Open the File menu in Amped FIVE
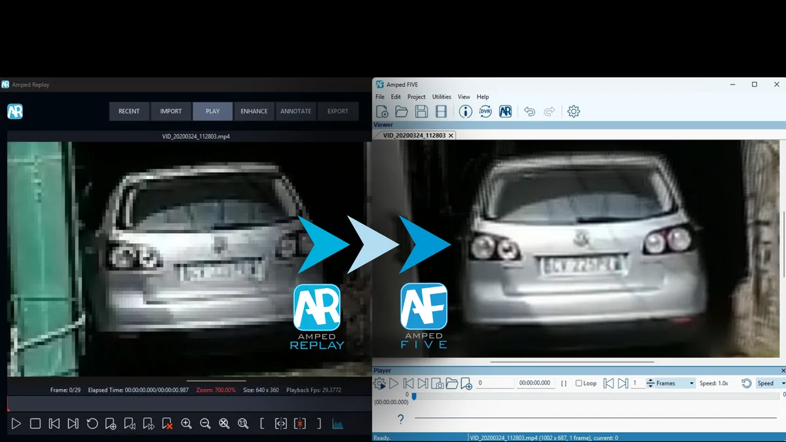The width and height of the screenshot is (786, 442). (380, 97)
